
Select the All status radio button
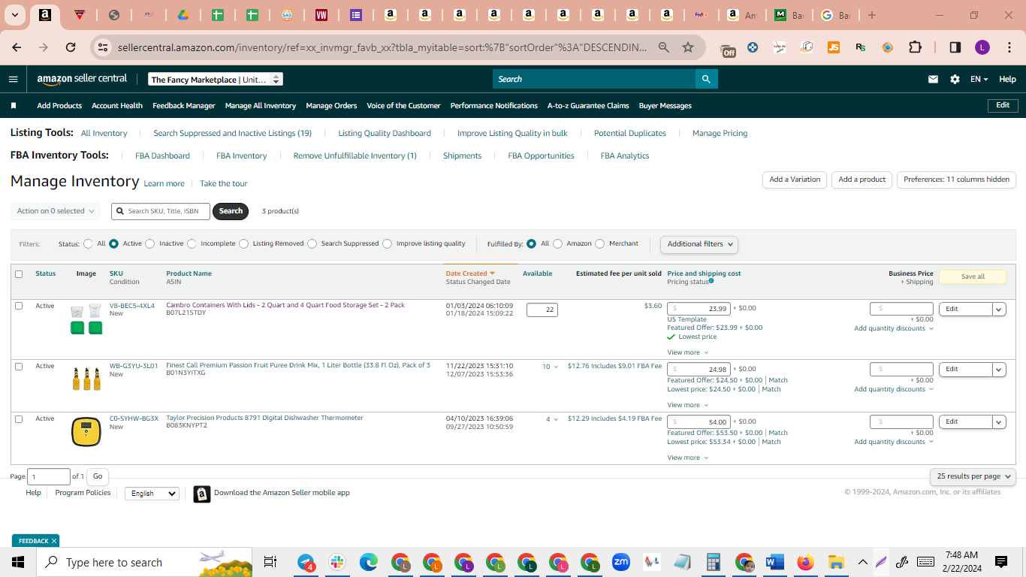point(89,244)
